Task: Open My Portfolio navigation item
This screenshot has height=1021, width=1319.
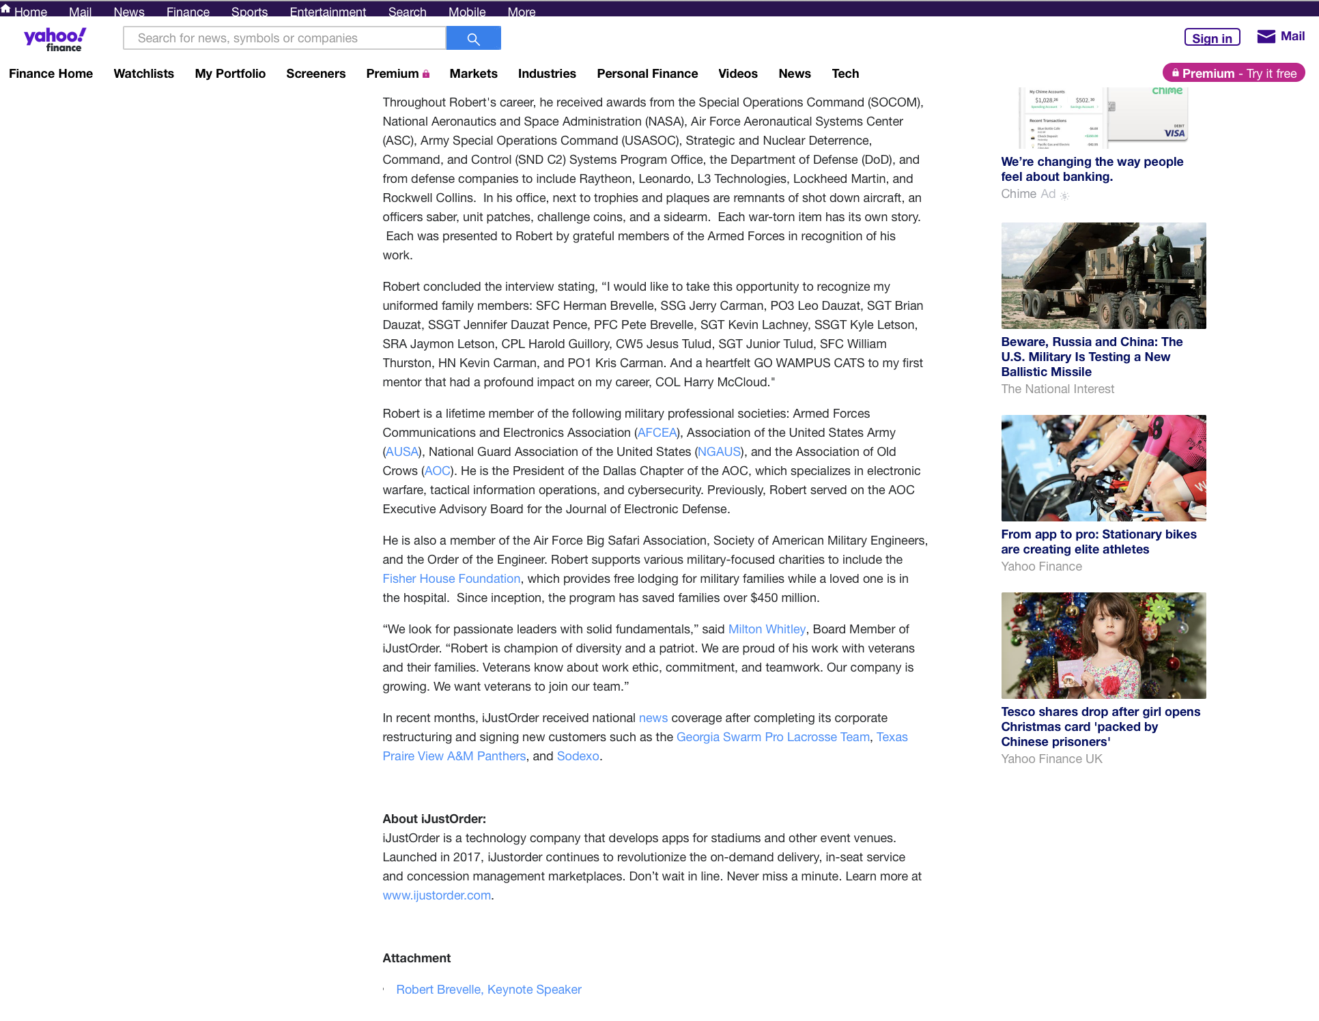Action: (x=230, y=74)
